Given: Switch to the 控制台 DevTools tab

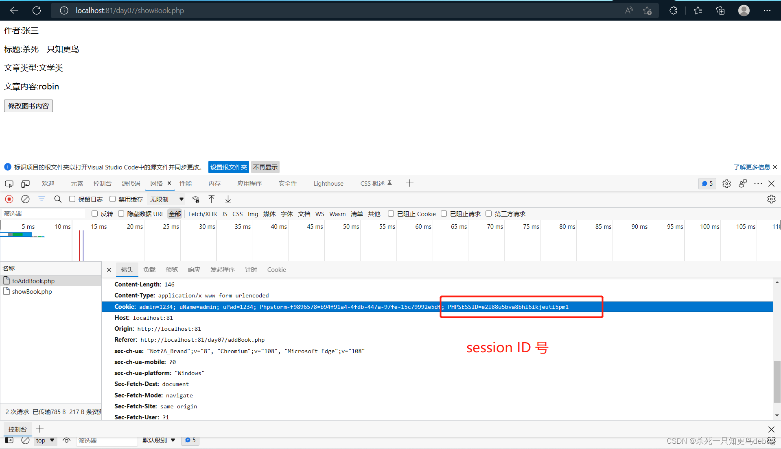Looking at the screenshot, I should (x=103, y=184).
